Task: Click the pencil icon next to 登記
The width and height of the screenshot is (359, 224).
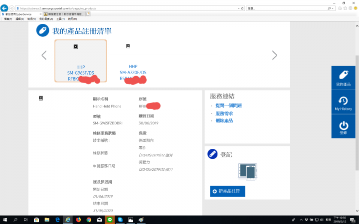Action: pos(212,154)
